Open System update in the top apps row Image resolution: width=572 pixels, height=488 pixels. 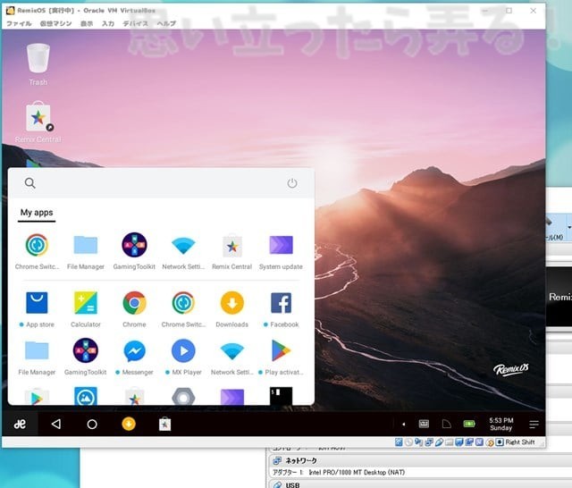point(281,251)
